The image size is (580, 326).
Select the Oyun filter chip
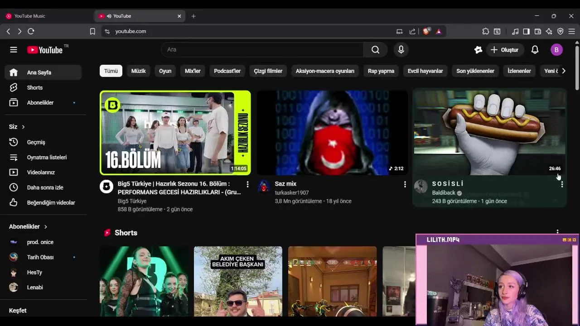click(165, 71)
